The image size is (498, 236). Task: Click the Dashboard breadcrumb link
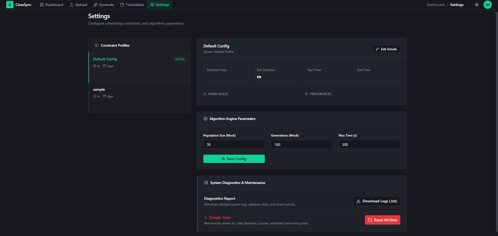[x=435, y=5]
